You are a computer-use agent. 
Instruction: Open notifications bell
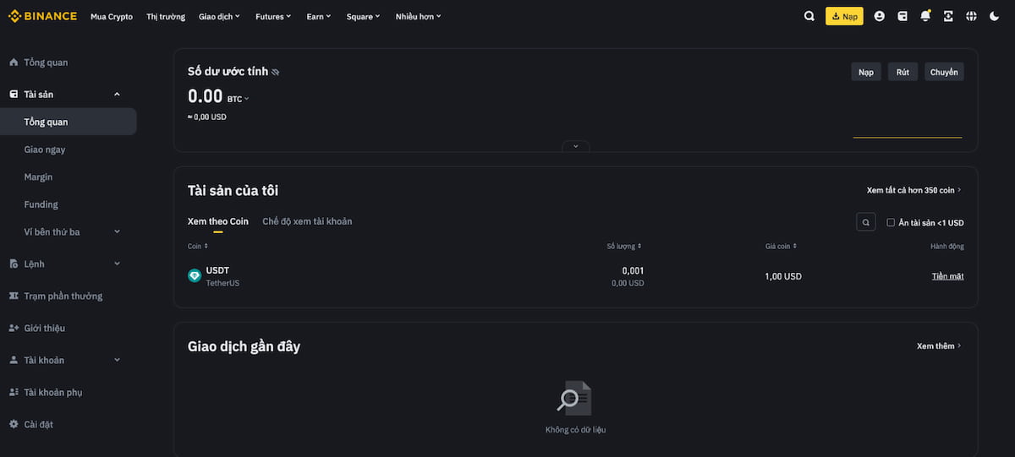pos(925,16)
